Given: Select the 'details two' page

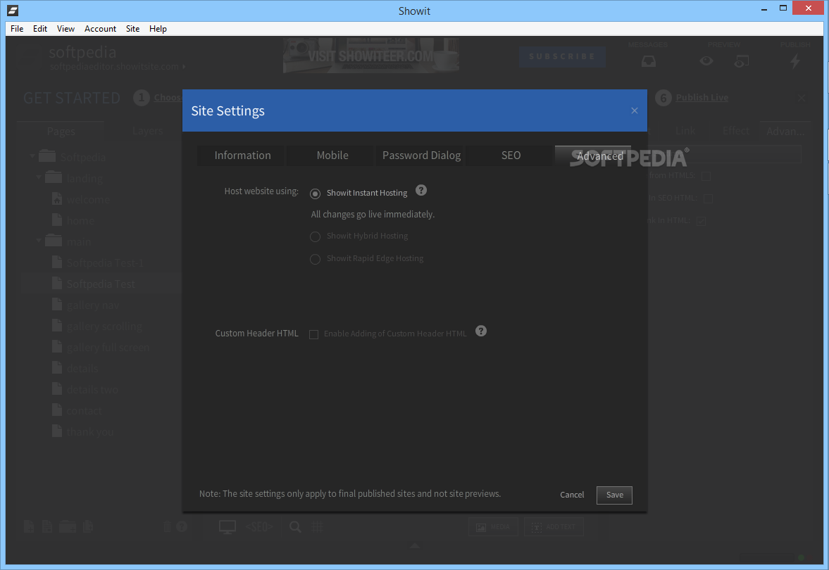Looking at the screenshot, I should tap(92, 390).
